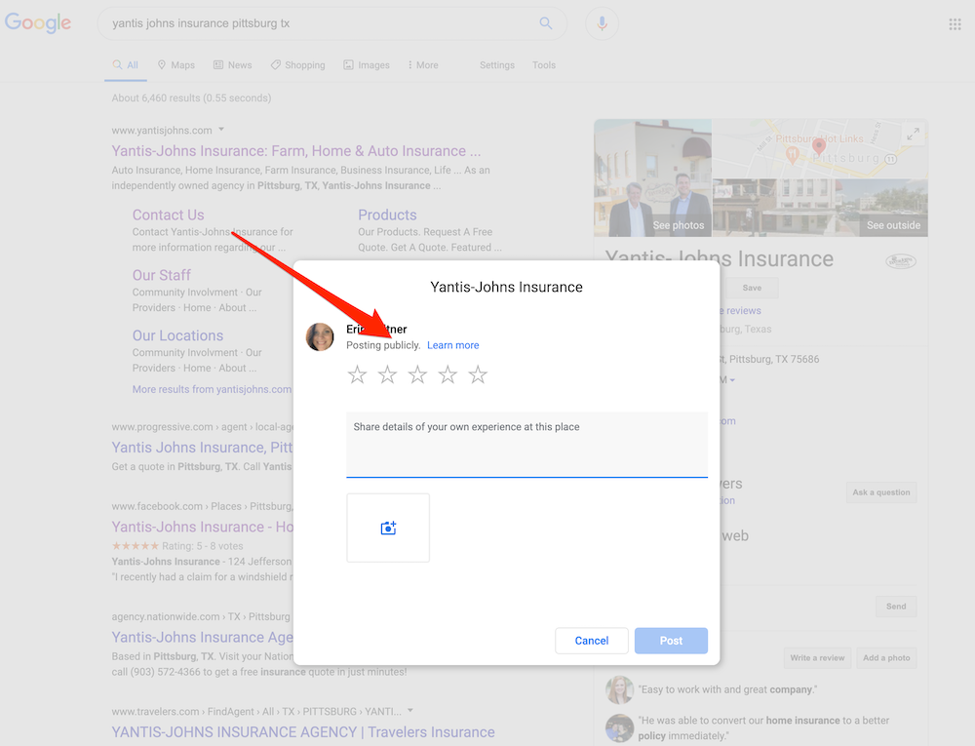
Task: Click the add photo camera icon
Action: [x=388, y=528]
